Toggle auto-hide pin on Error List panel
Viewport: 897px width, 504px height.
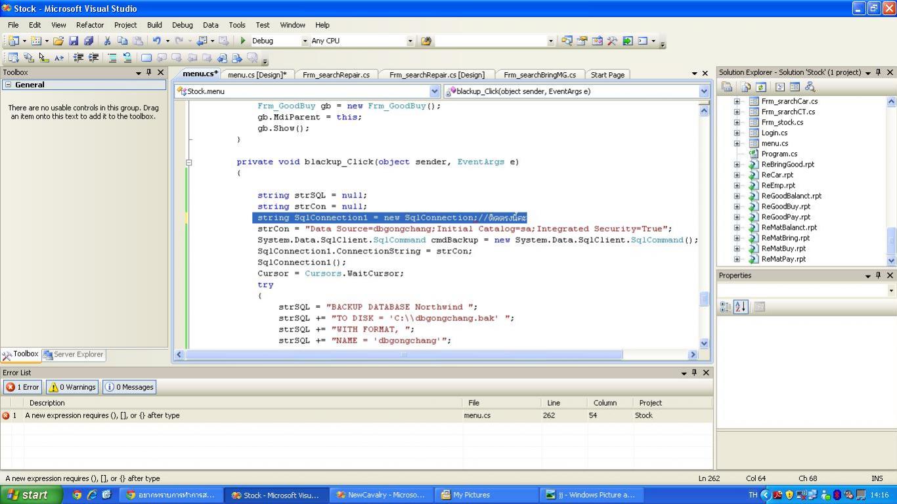point(694,373)
